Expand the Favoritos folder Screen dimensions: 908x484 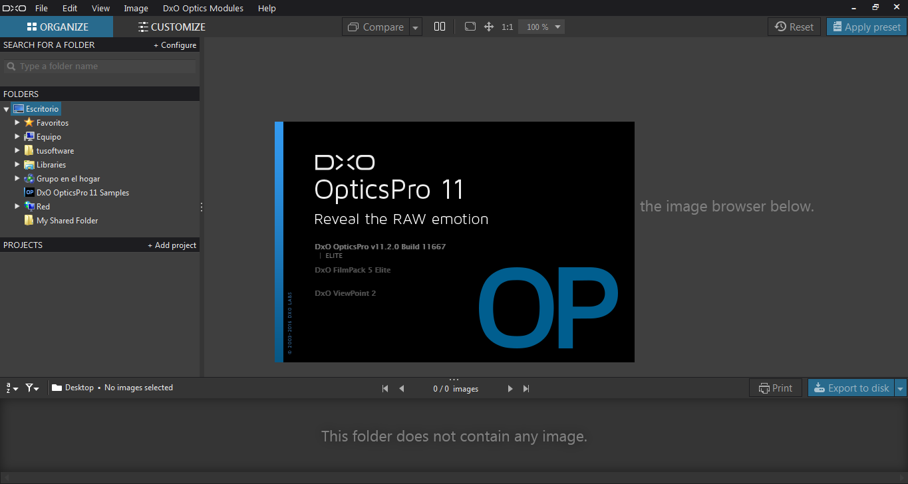point(17,123)
